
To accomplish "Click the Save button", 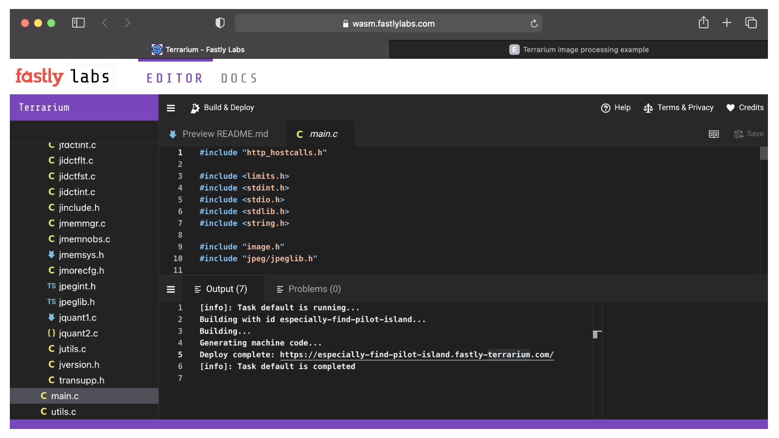I will tap(749, 134).
